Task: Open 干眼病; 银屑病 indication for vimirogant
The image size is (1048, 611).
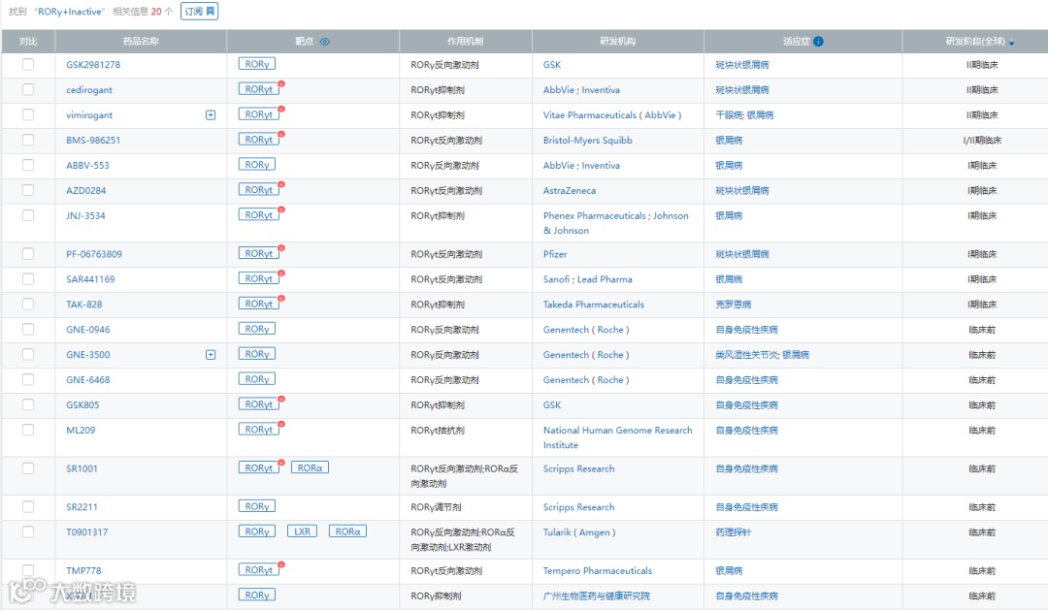Action: tap(744, 114)
